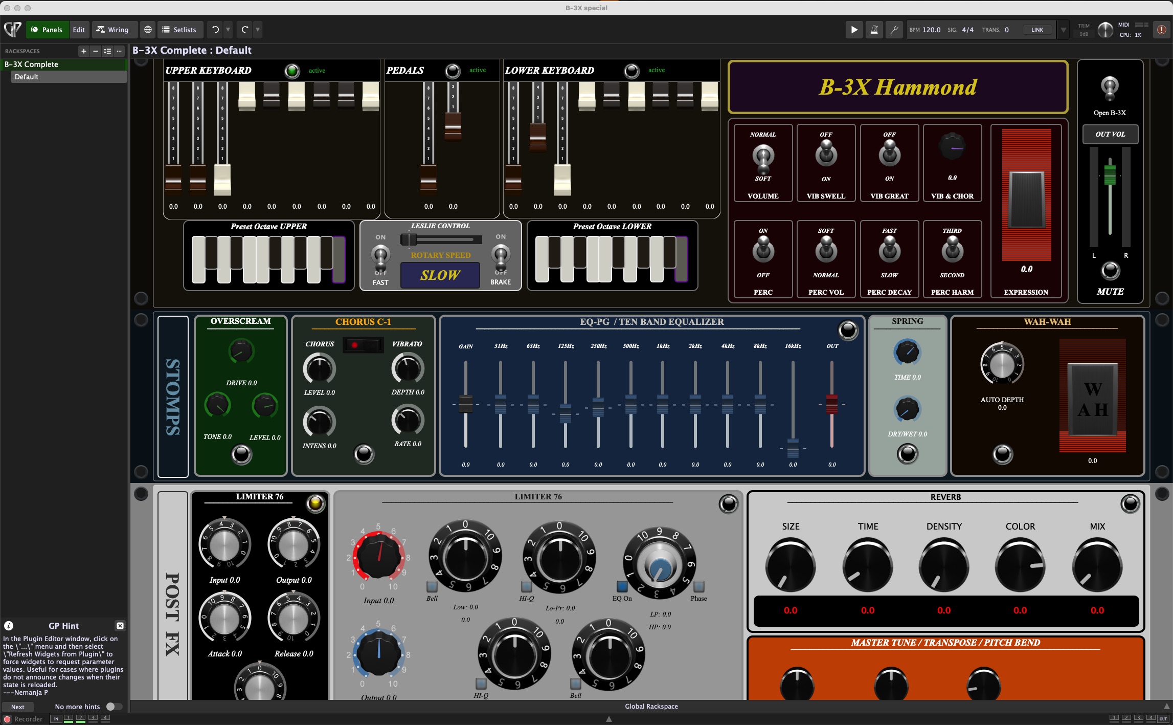Enable the No more hints toggle
Screen dimensions: 1173x725
click(x=114, y=707)
